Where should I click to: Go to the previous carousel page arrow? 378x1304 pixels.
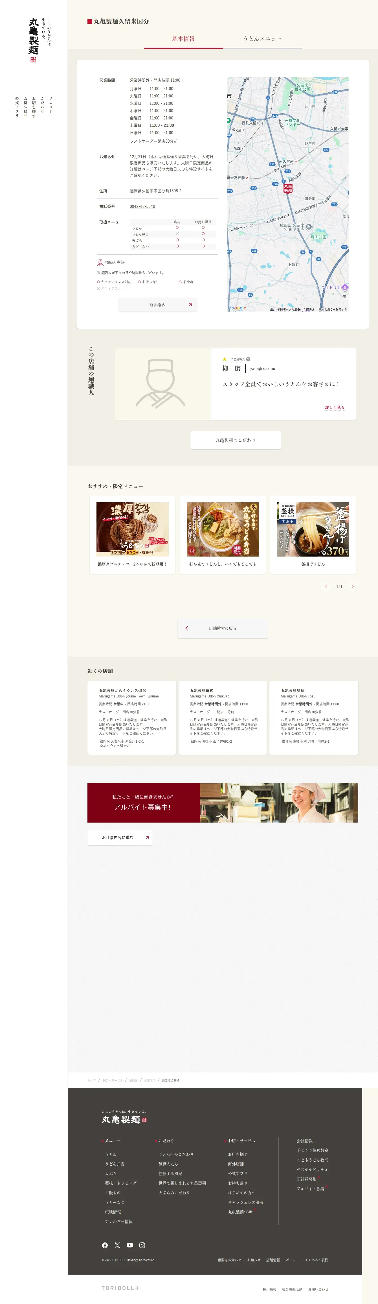(326, 586)
